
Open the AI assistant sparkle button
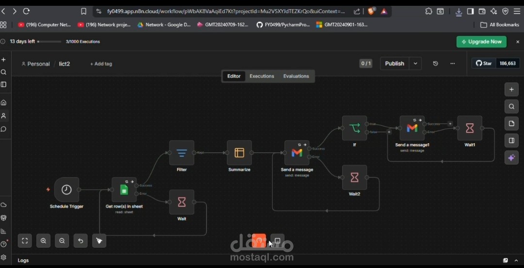[511, 158]
